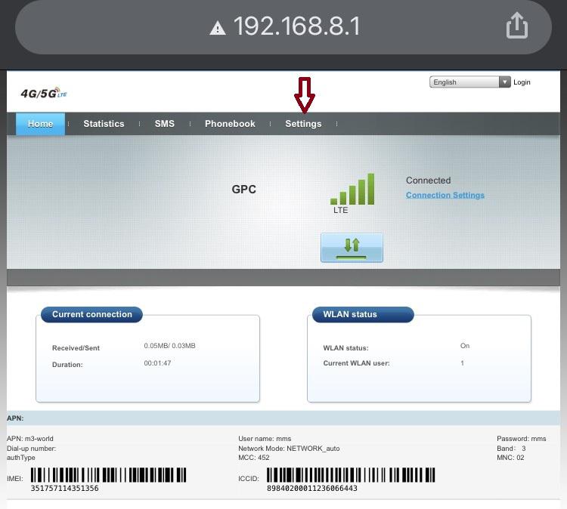The width and height of the screenshot is (567, 509).
Task: Switch to the SMS tab
Action: [x=165, y=124]
